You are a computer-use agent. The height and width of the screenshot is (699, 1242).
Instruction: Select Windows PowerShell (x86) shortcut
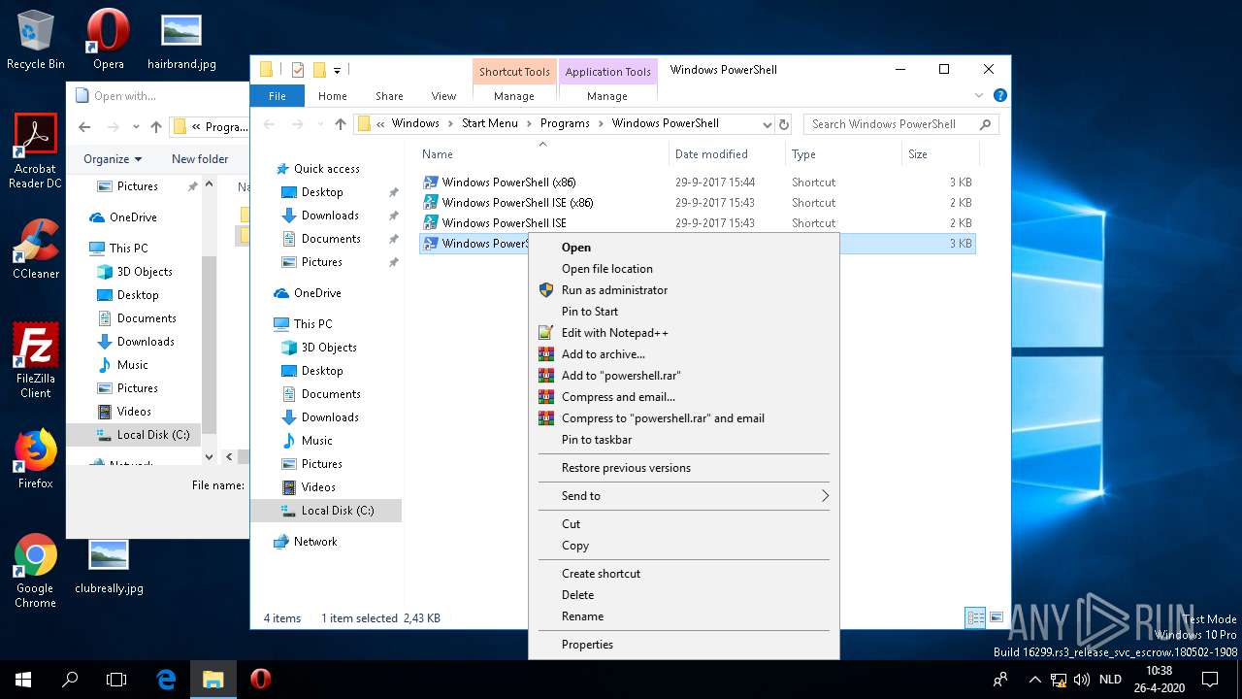click(699, 183)
